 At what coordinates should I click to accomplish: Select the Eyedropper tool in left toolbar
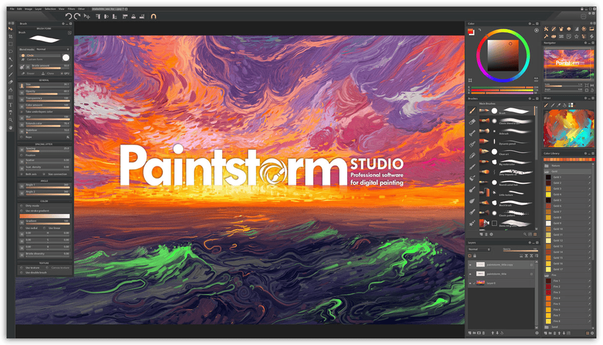[x=11, y=67]
